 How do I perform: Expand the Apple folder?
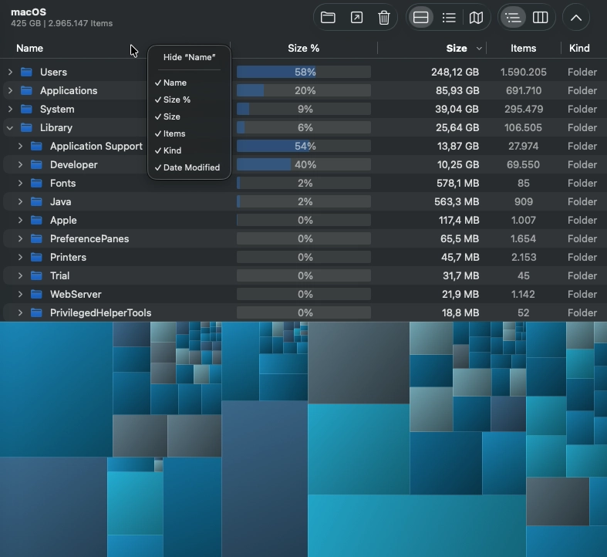(20, 221)
